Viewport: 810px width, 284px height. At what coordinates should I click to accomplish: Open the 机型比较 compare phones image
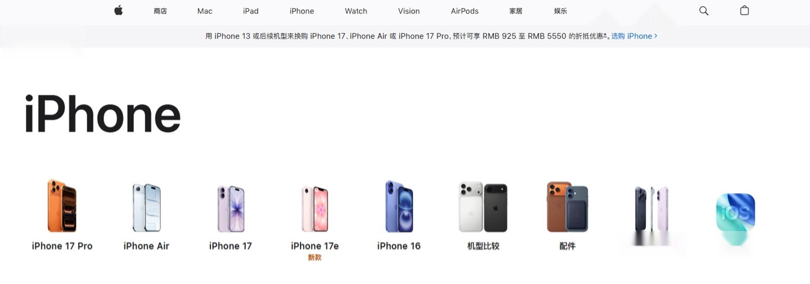point(483,207)
